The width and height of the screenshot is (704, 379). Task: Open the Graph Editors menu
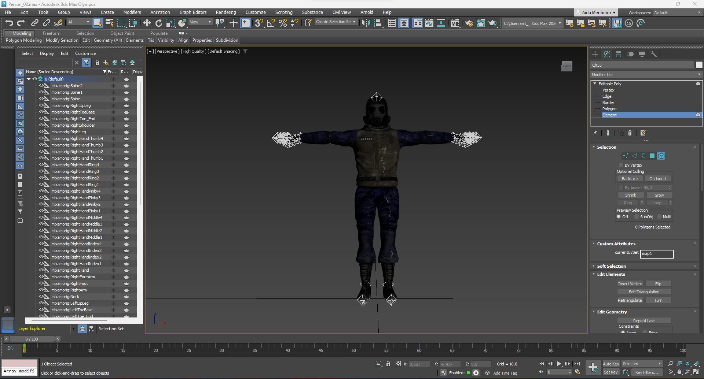coord(193,12)
